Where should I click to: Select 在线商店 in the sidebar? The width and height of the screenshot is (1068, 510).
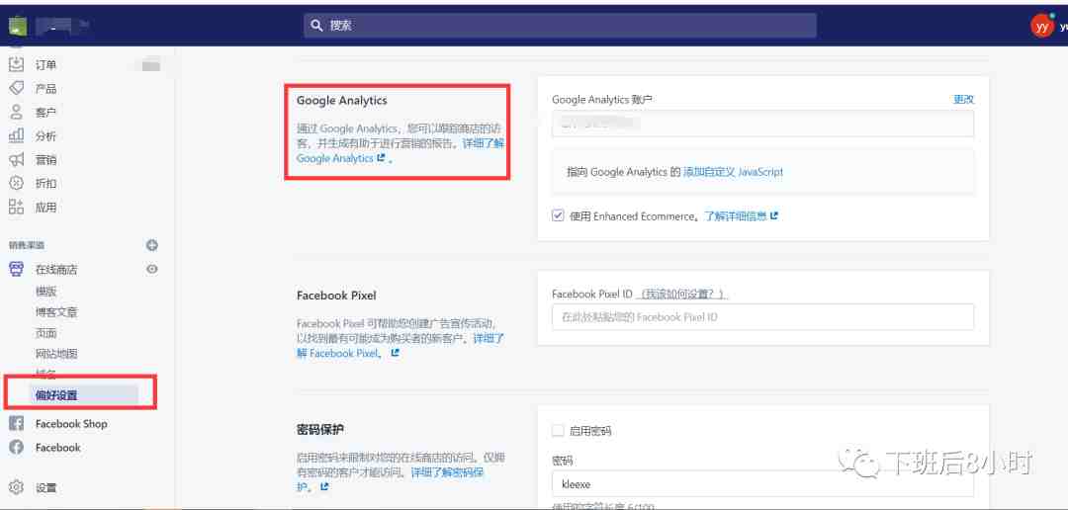coord(56,270)
